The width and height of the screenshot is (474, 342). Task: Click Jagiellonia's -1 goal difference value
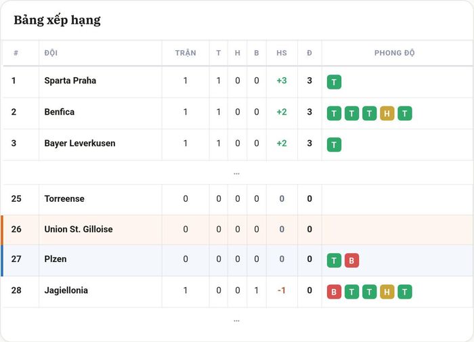point(282,291)
